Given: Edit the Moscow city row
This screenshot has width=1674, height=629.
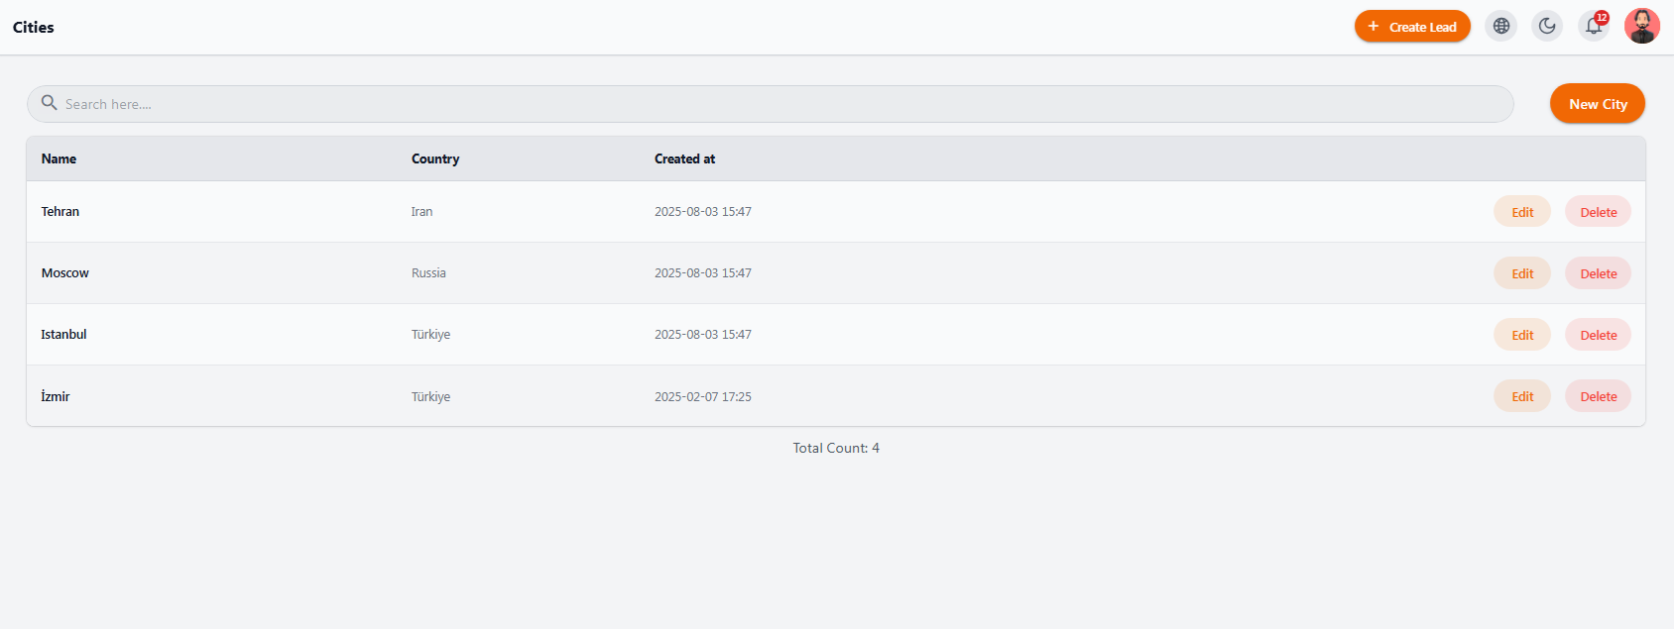Looking at the screenshot, I should coord(1522,273).
